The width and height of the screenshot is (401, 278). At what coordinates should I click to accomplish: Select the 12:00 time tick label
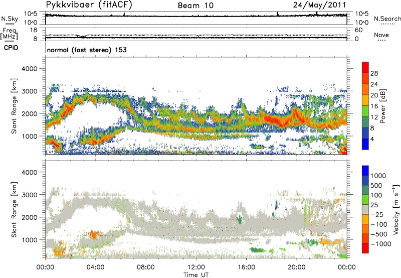196,267
